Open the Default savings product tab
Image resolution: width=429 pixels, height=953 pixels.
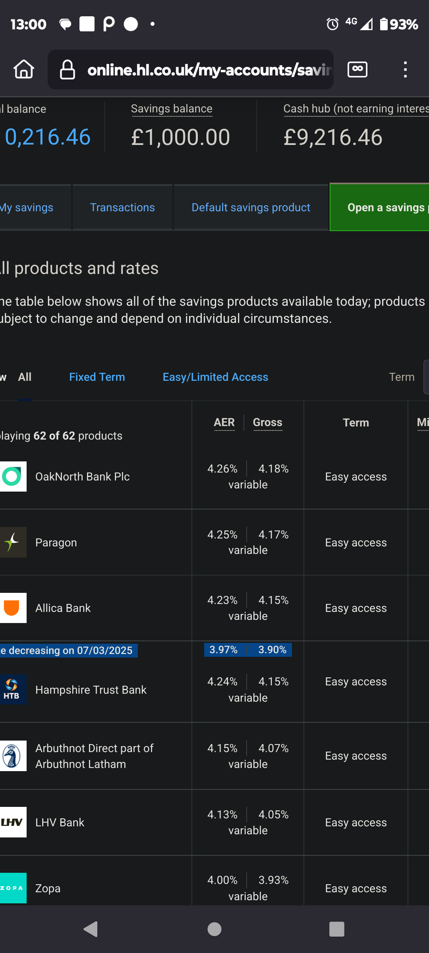coord(251,207)
